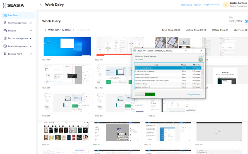
Task: Go to next day arrow
Action: coord(74,30)
